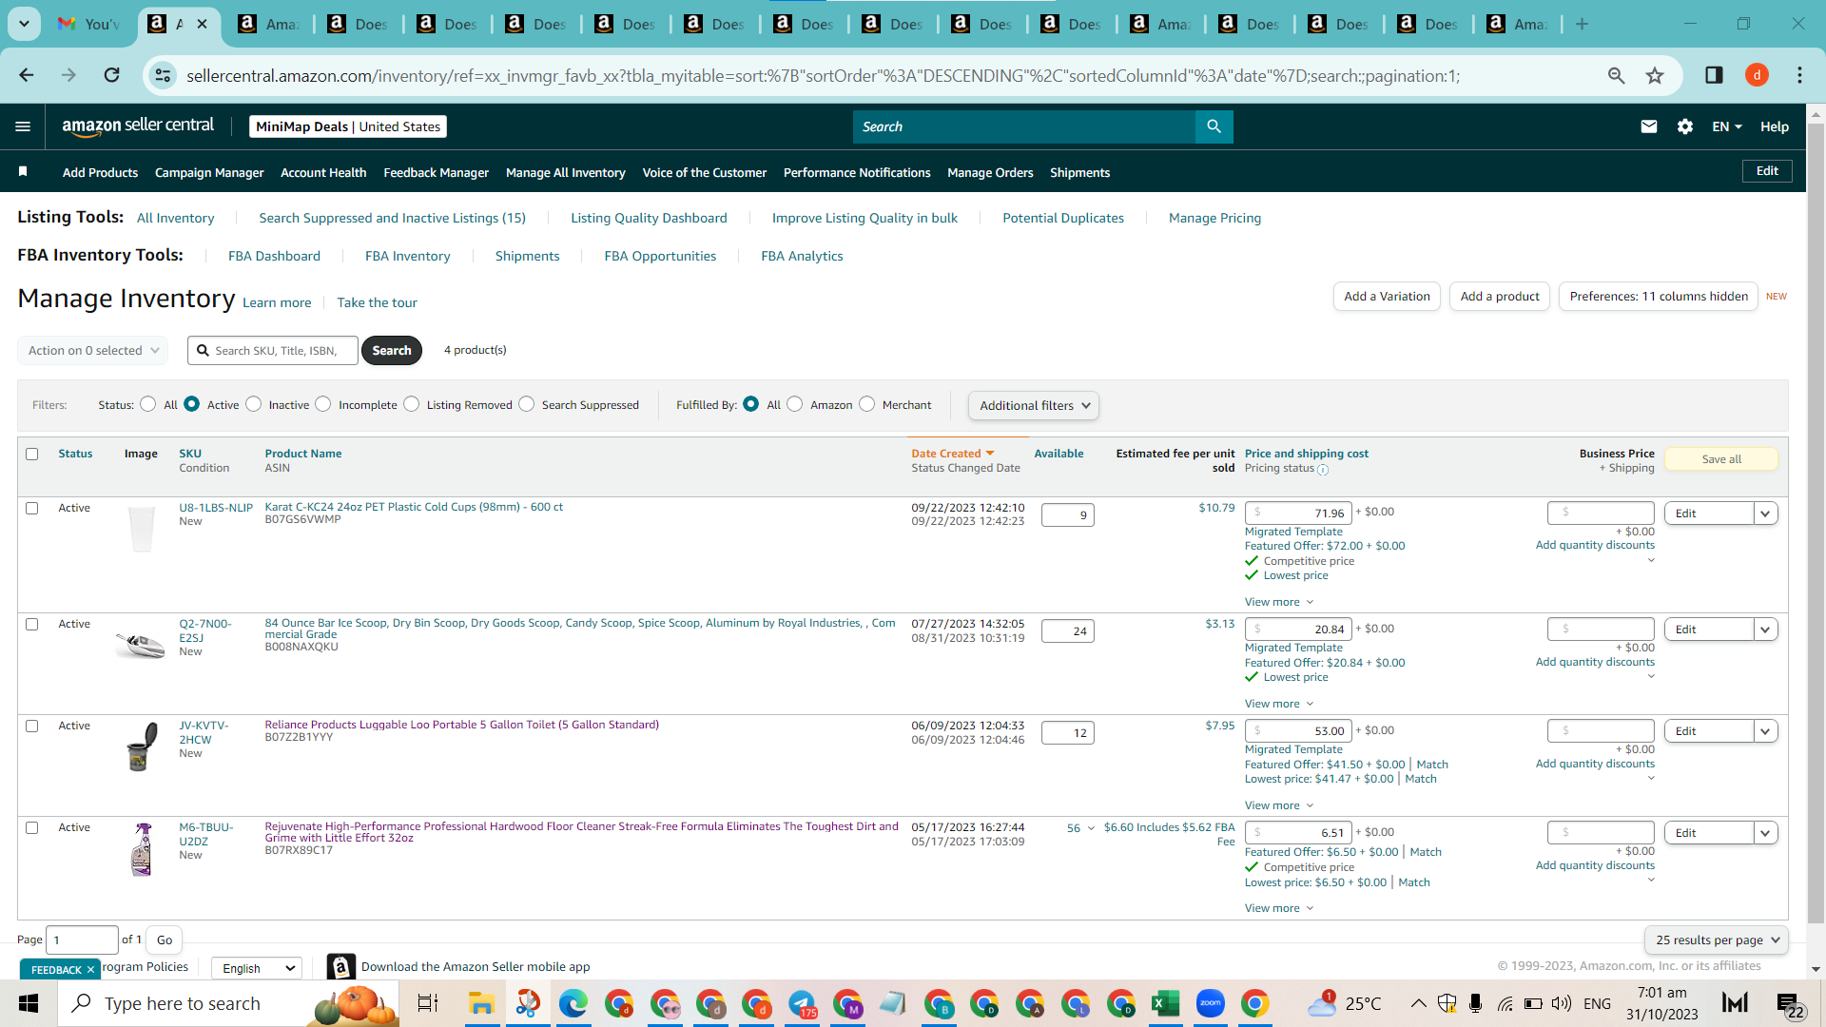Open the Listing Quality Dashboard link
This screenshot has height=1027, width=1826.
[x=649, y=218]
